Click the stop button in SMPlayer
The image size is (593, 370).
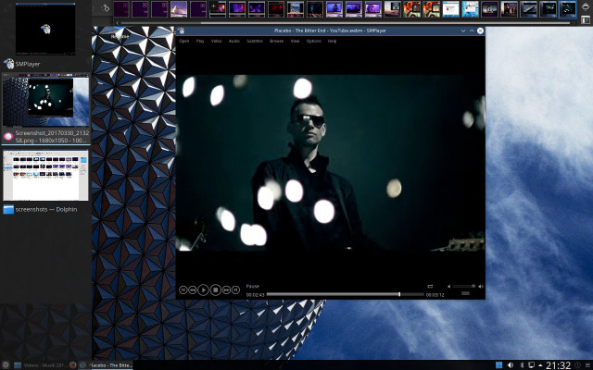(x=215, y=290)
